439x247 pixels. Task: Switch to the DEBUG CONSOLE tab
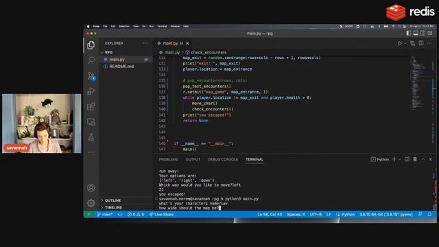pos(223,159)
